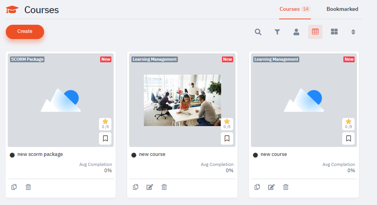Image resolution: width=377 pixels, height=205 pixels.
Task: Switch to the Bookmarked tab
Action: point(342,9)
